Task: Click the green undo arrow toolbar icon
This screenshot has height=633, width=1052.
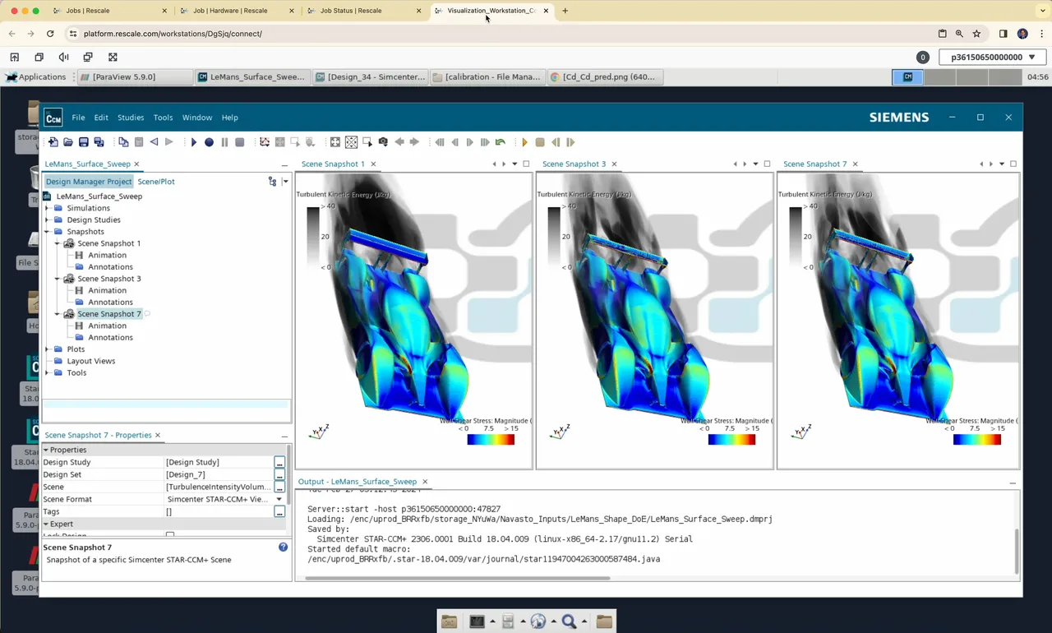Action: 501,142
